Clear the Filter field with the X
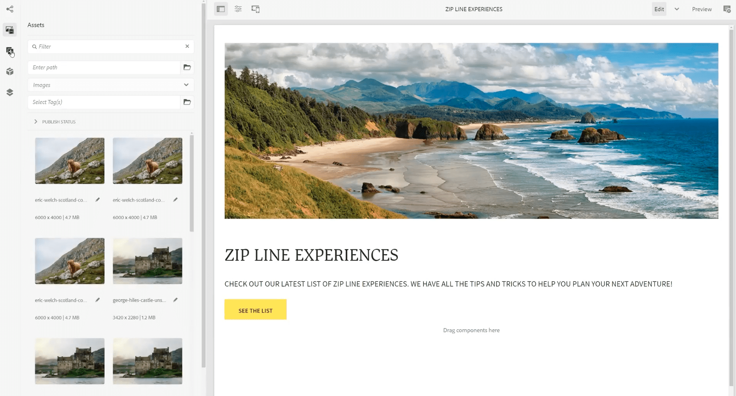736x396 pixels. tap(187, 46)
